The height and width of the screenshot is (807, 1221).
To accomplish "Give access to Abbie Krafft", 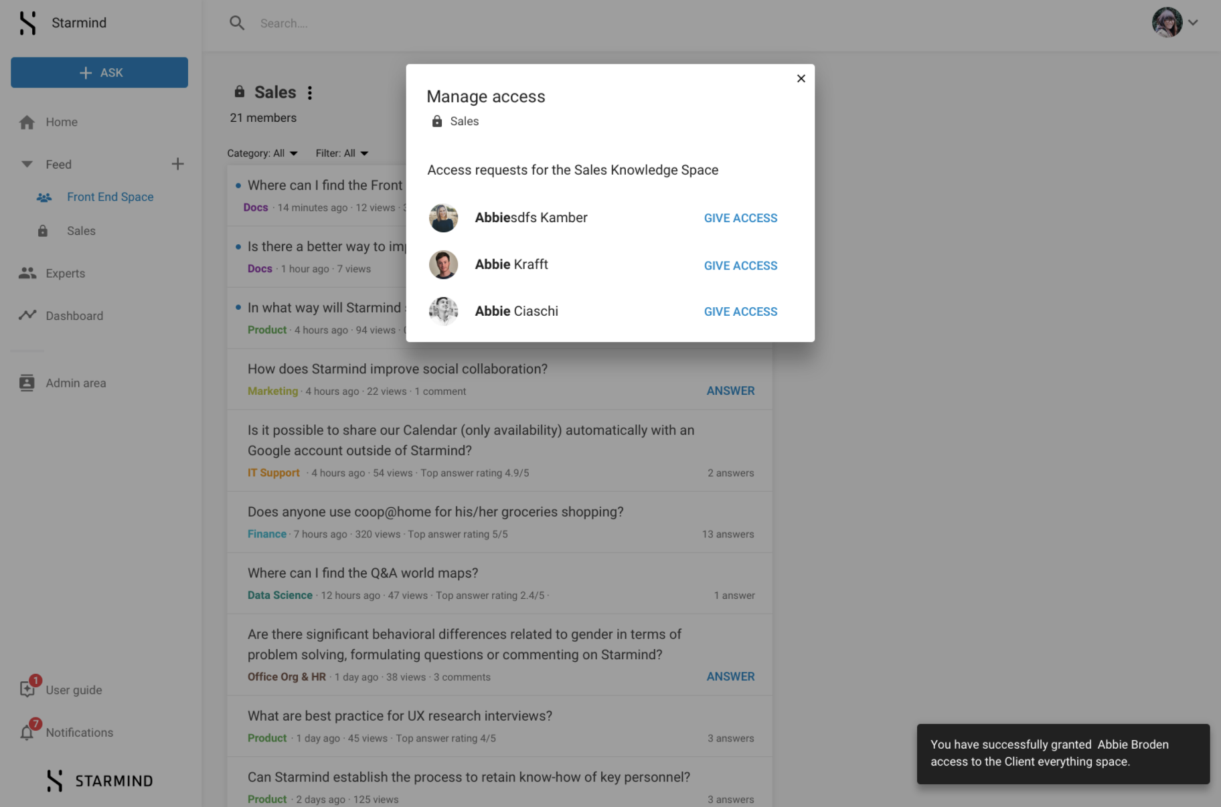I will click(x=740, y=266).
